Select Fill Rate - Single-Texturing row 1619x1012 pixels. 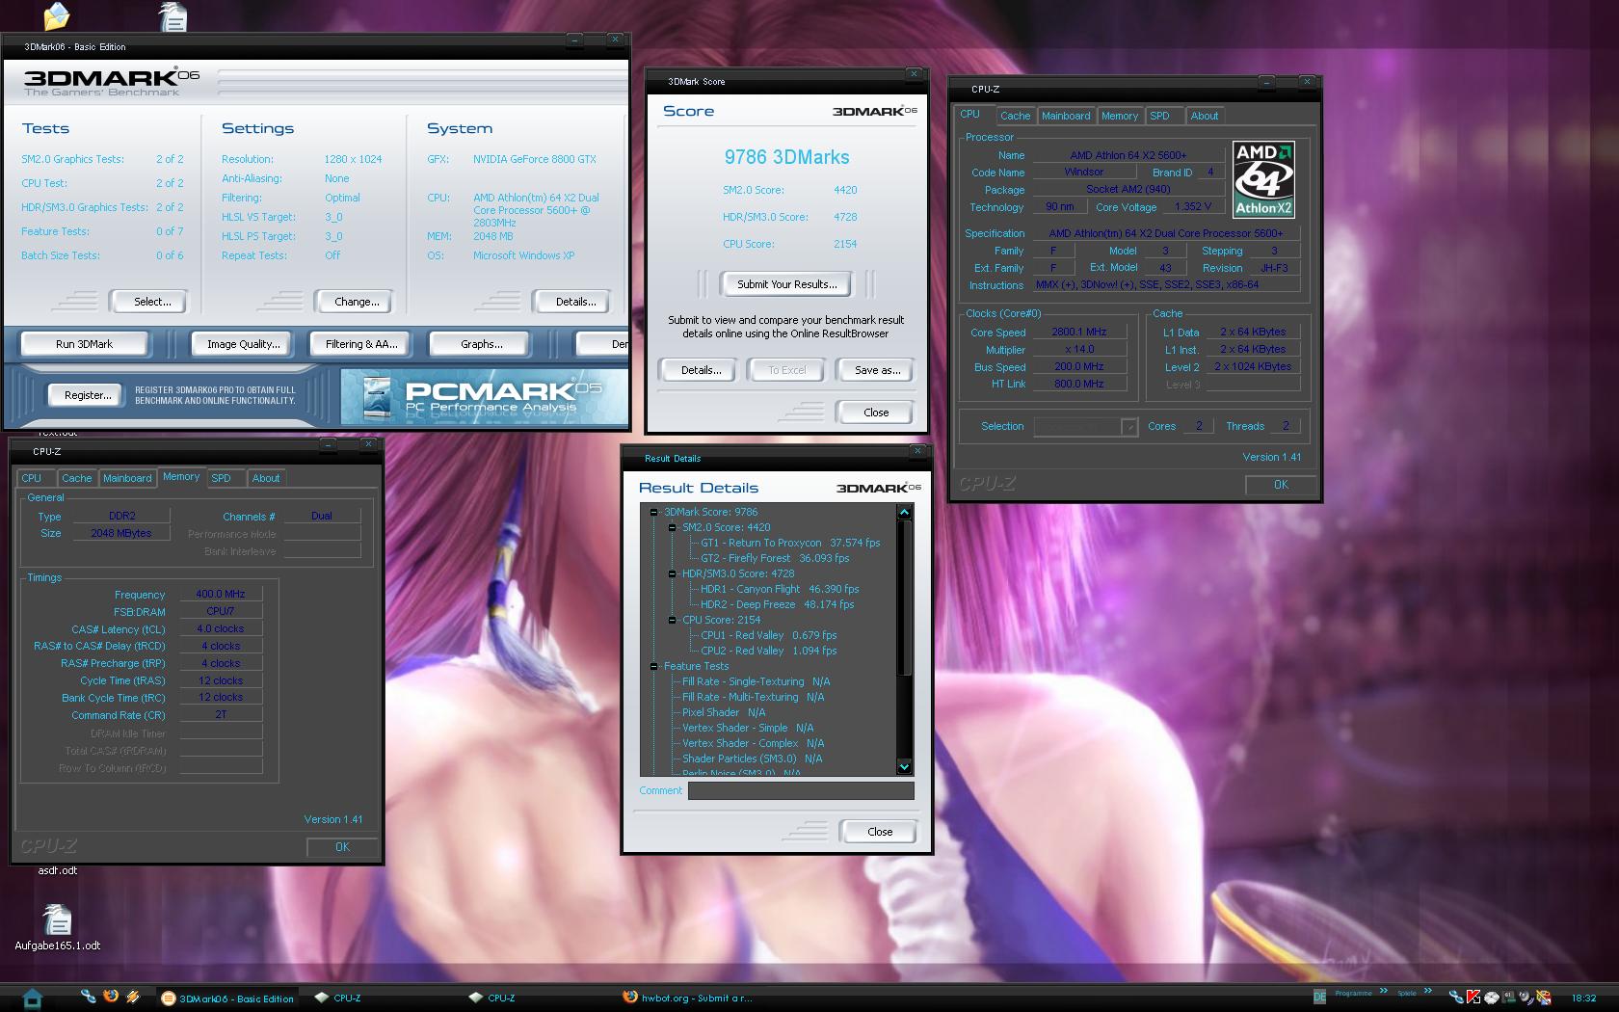(755, 681)
